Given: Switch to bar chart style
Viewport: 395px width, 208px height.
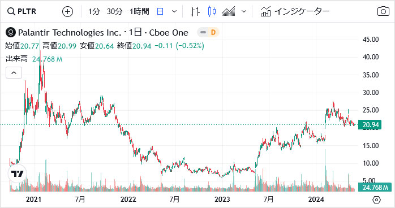Looking at the screenshot, I should point(195,11).
